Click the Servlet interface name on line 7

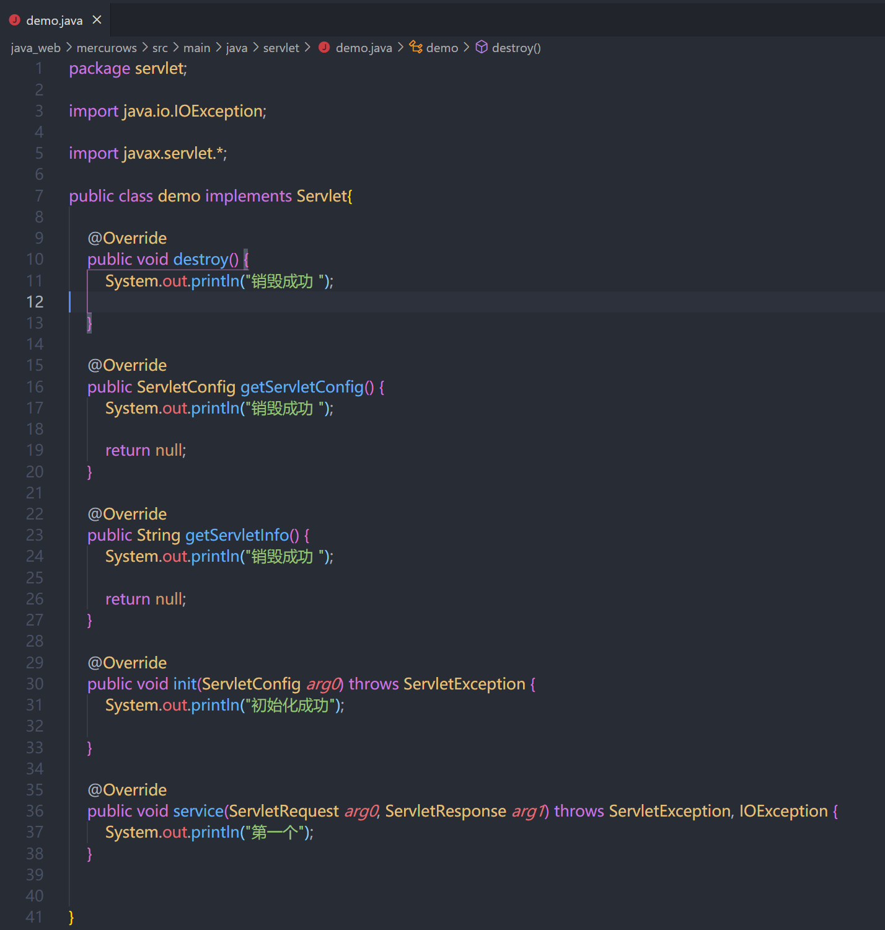click(x=322, y=196)
